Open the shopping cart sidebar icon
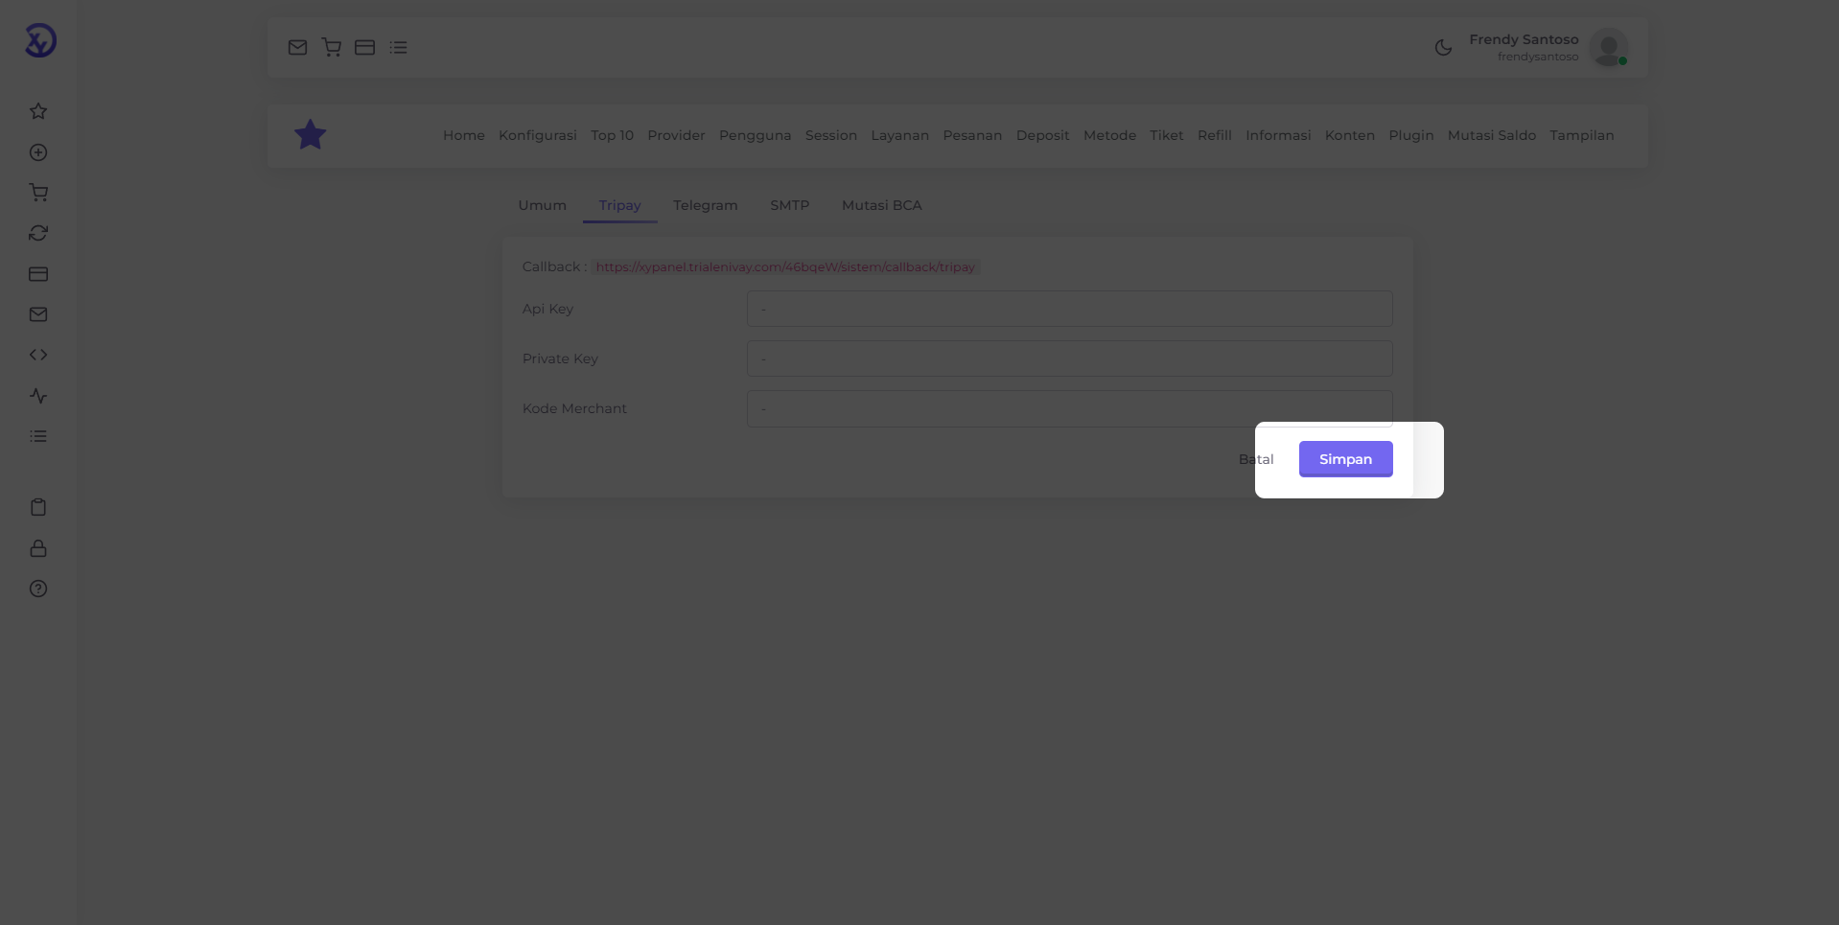This screenshot has width=1839, height=925. click(38, 193)
